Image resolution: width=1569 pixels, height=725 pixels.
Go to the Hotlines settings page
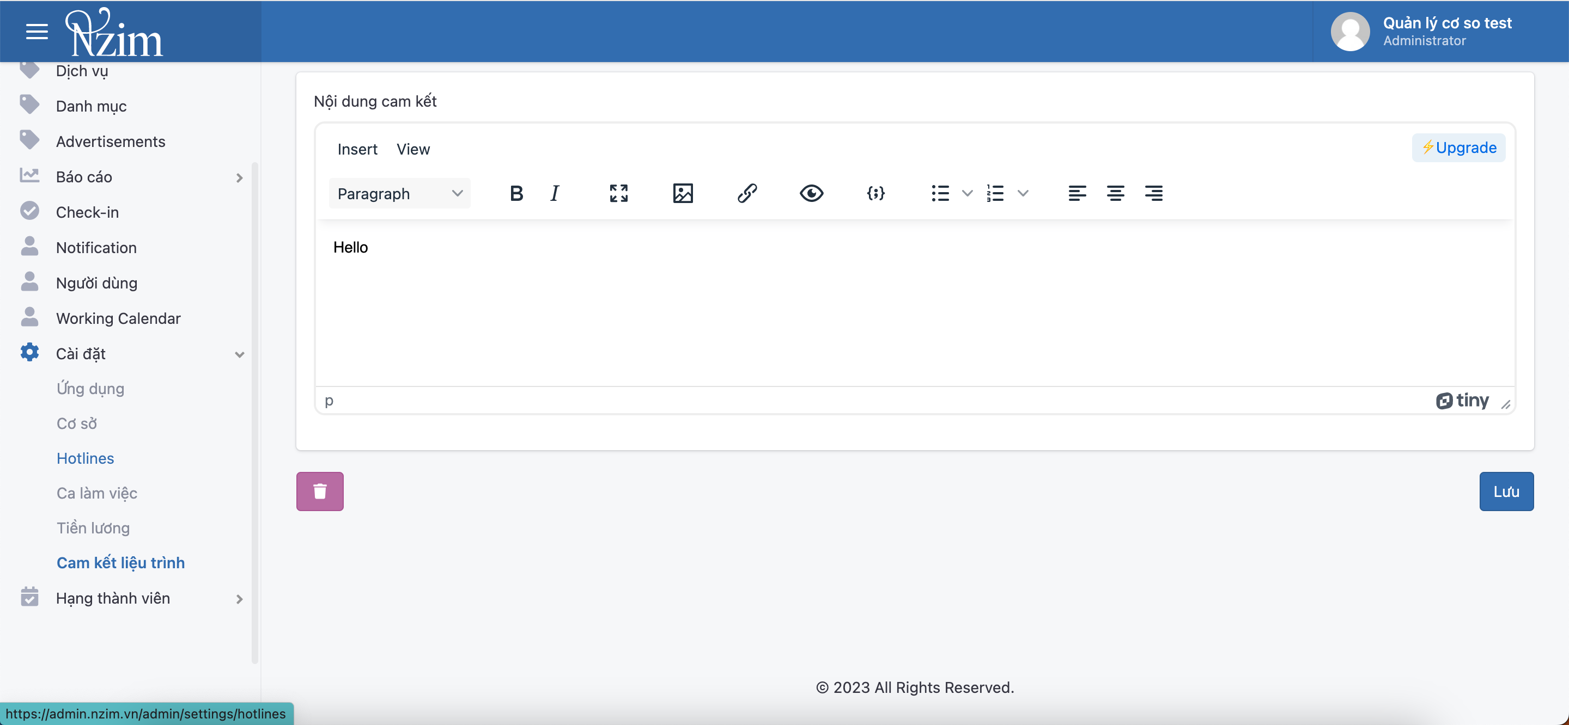point(86,458)
